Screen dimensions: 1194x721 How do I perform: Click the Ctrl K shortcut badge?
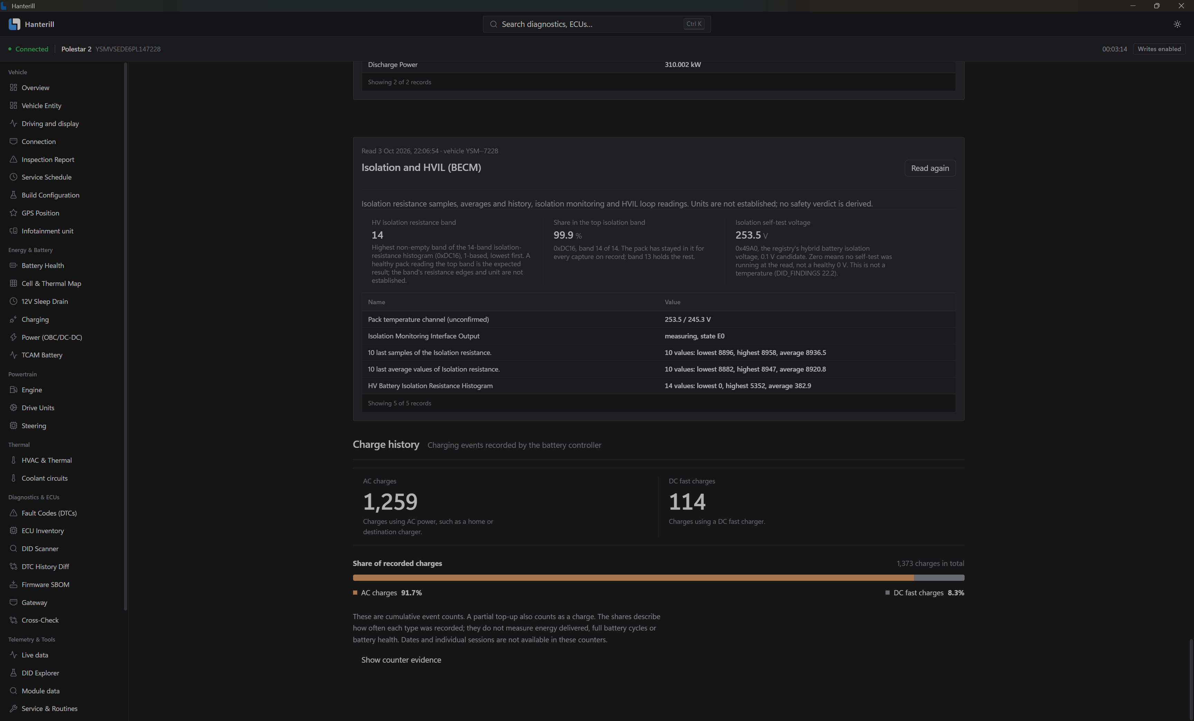(693, 24)
